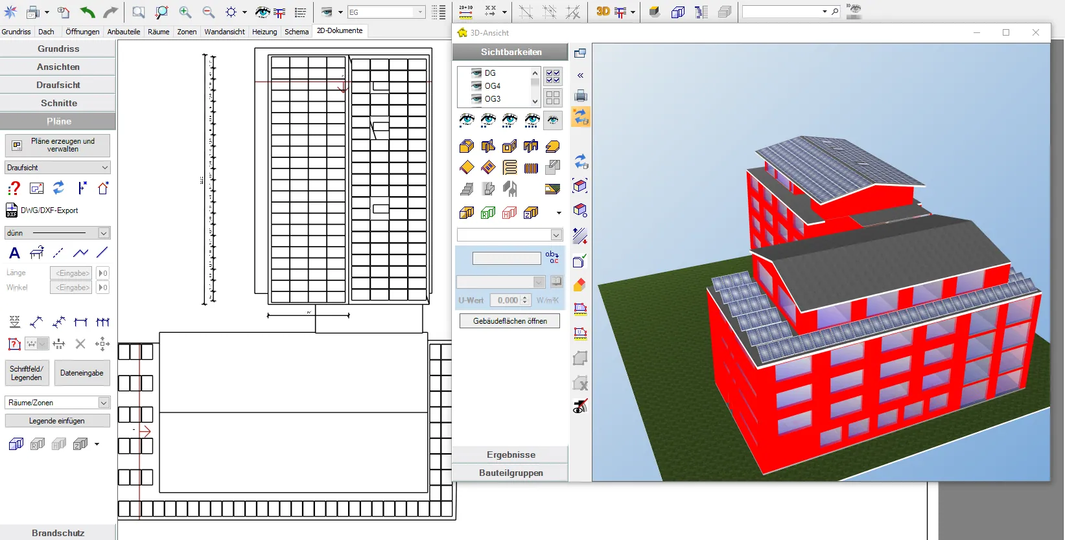Select the text tool letter A
1065x540 pixels.
pyautogui.click(x=14, y=253)
